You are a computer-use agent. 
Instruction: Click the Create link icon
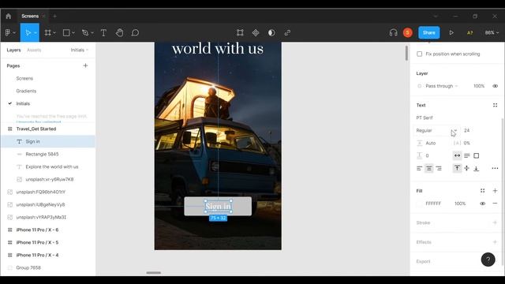[x=287, y=32]
